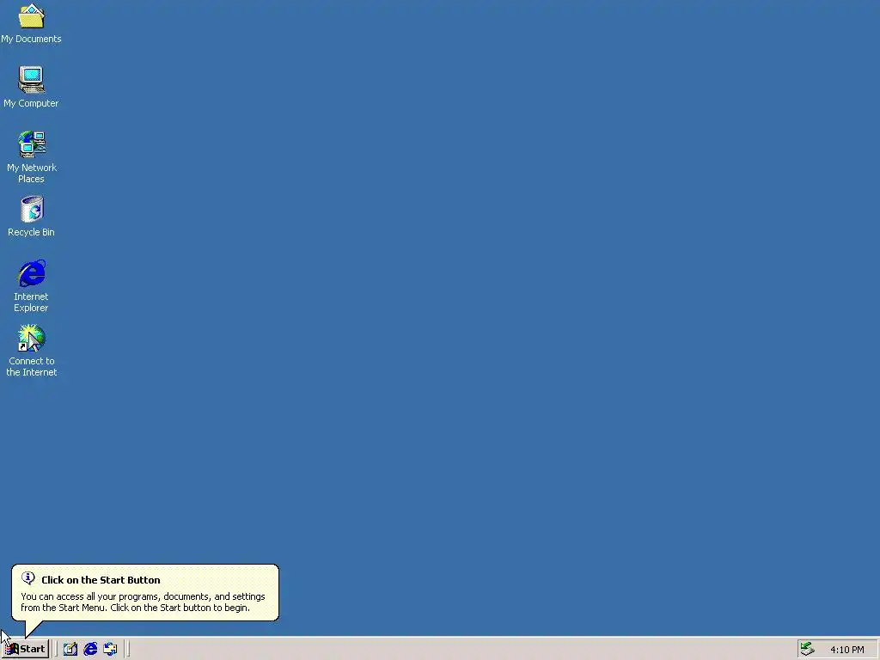Click the info icon in the balloon tip
This screenshot has height=660, width=880.
click(28, 578)
